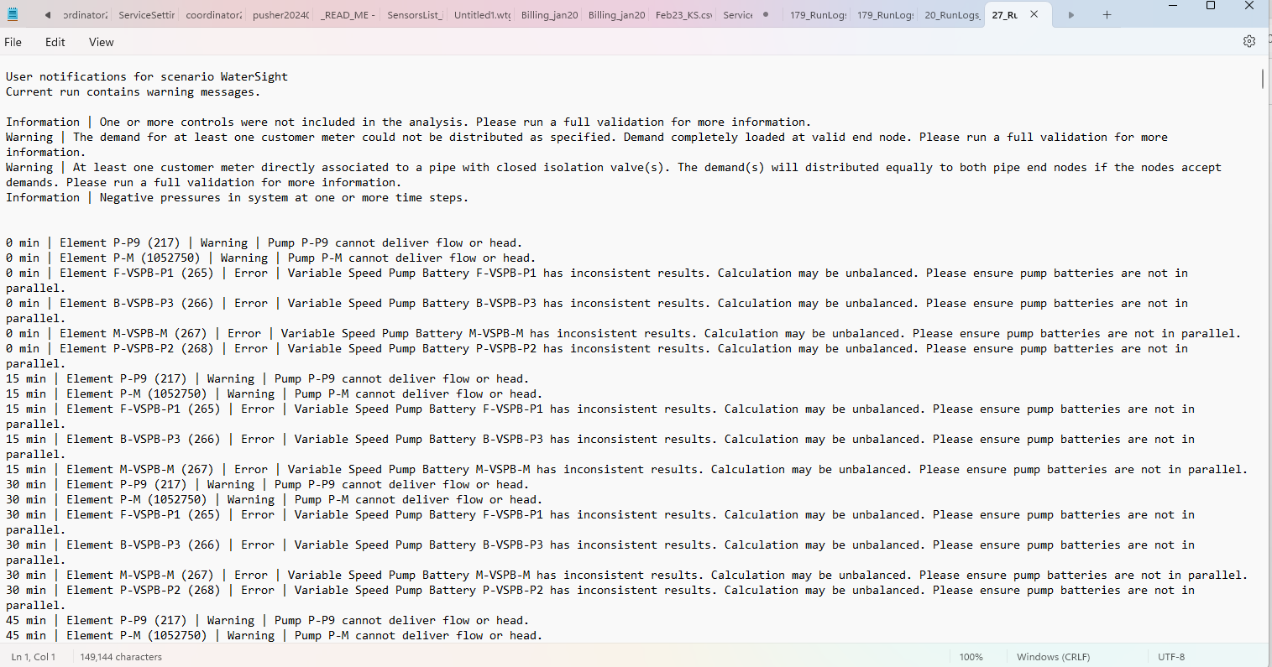Open the File menu

pyautogui.click(x=13, y=42)
